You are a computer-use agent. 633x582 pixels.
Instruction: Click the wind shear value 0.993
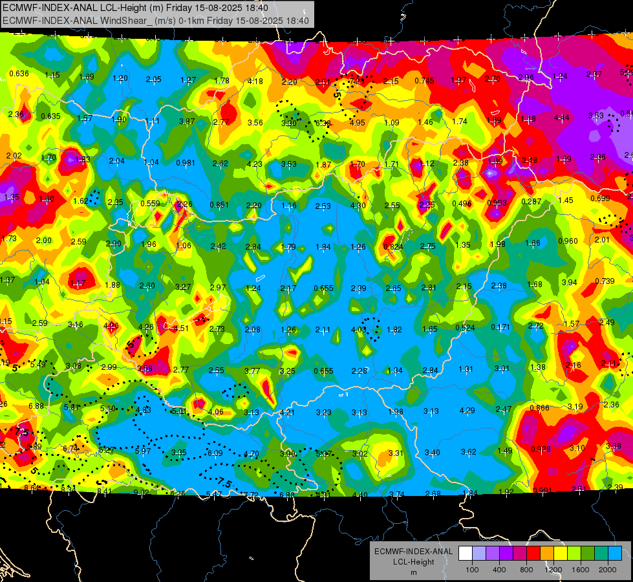pos(497,203)
